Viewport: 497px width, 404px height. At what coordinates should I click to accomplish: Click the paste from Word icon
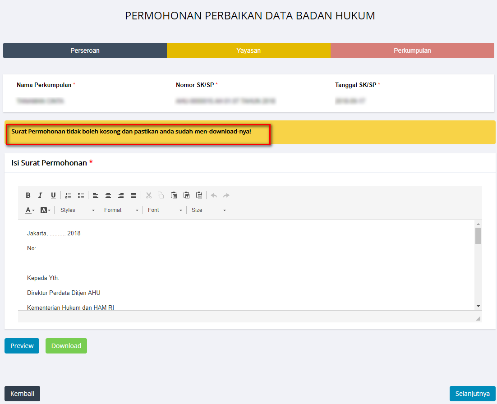[199, 195]
